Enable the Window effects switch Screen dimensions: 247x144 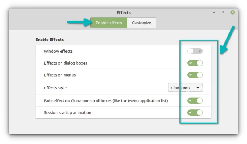pos(195,51)
